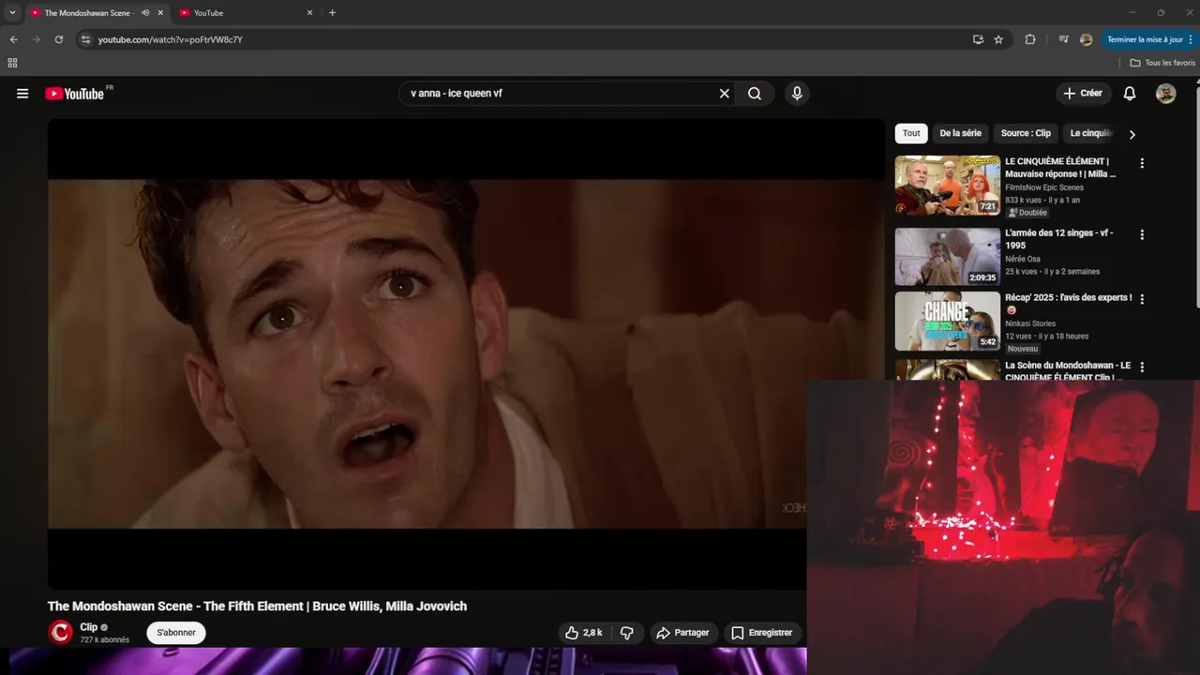Close the second YouTube tab
Image resolution: width=1200 pixels, height=675 pixels.
click(309, 13)
